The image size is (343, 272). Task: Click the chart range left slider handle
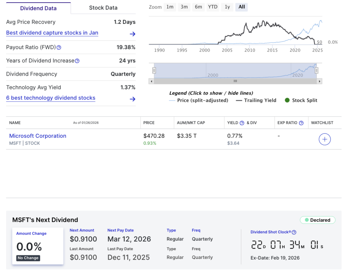click(x=154, y=70)
